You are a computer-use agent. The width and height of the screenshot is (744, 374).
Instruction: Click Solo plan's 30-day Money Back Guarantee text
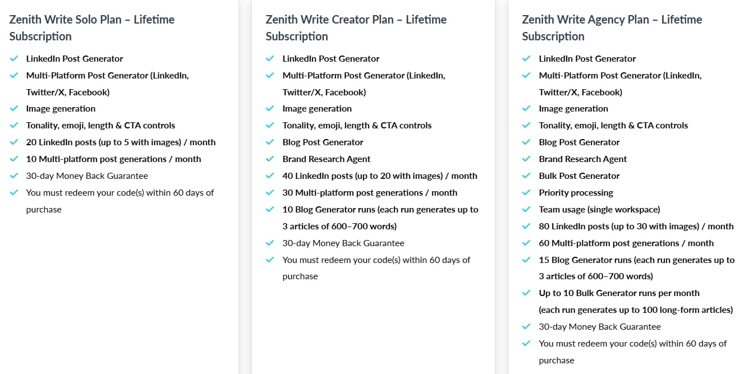87,176
